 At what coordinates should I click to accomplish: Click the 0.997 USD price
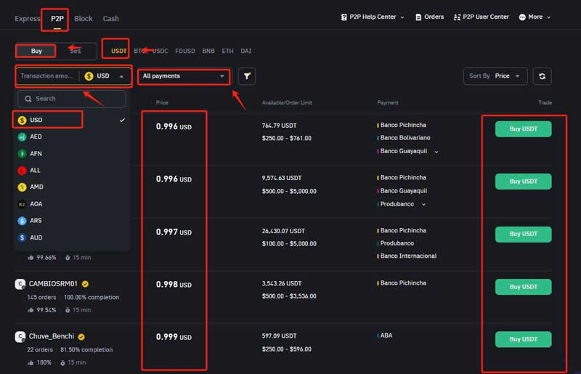coord(174,232)
